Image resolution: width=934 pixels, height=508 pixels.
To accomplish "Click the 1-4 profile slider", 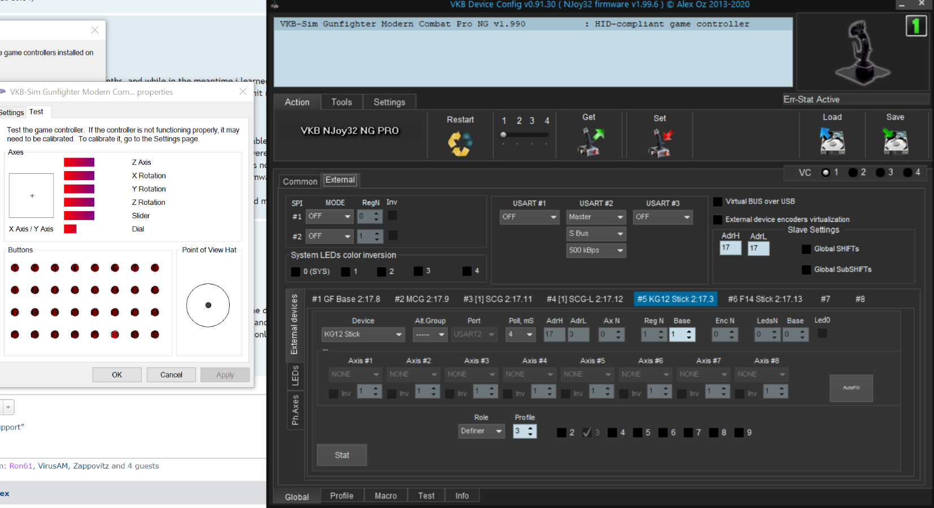I will click(525, 135).
